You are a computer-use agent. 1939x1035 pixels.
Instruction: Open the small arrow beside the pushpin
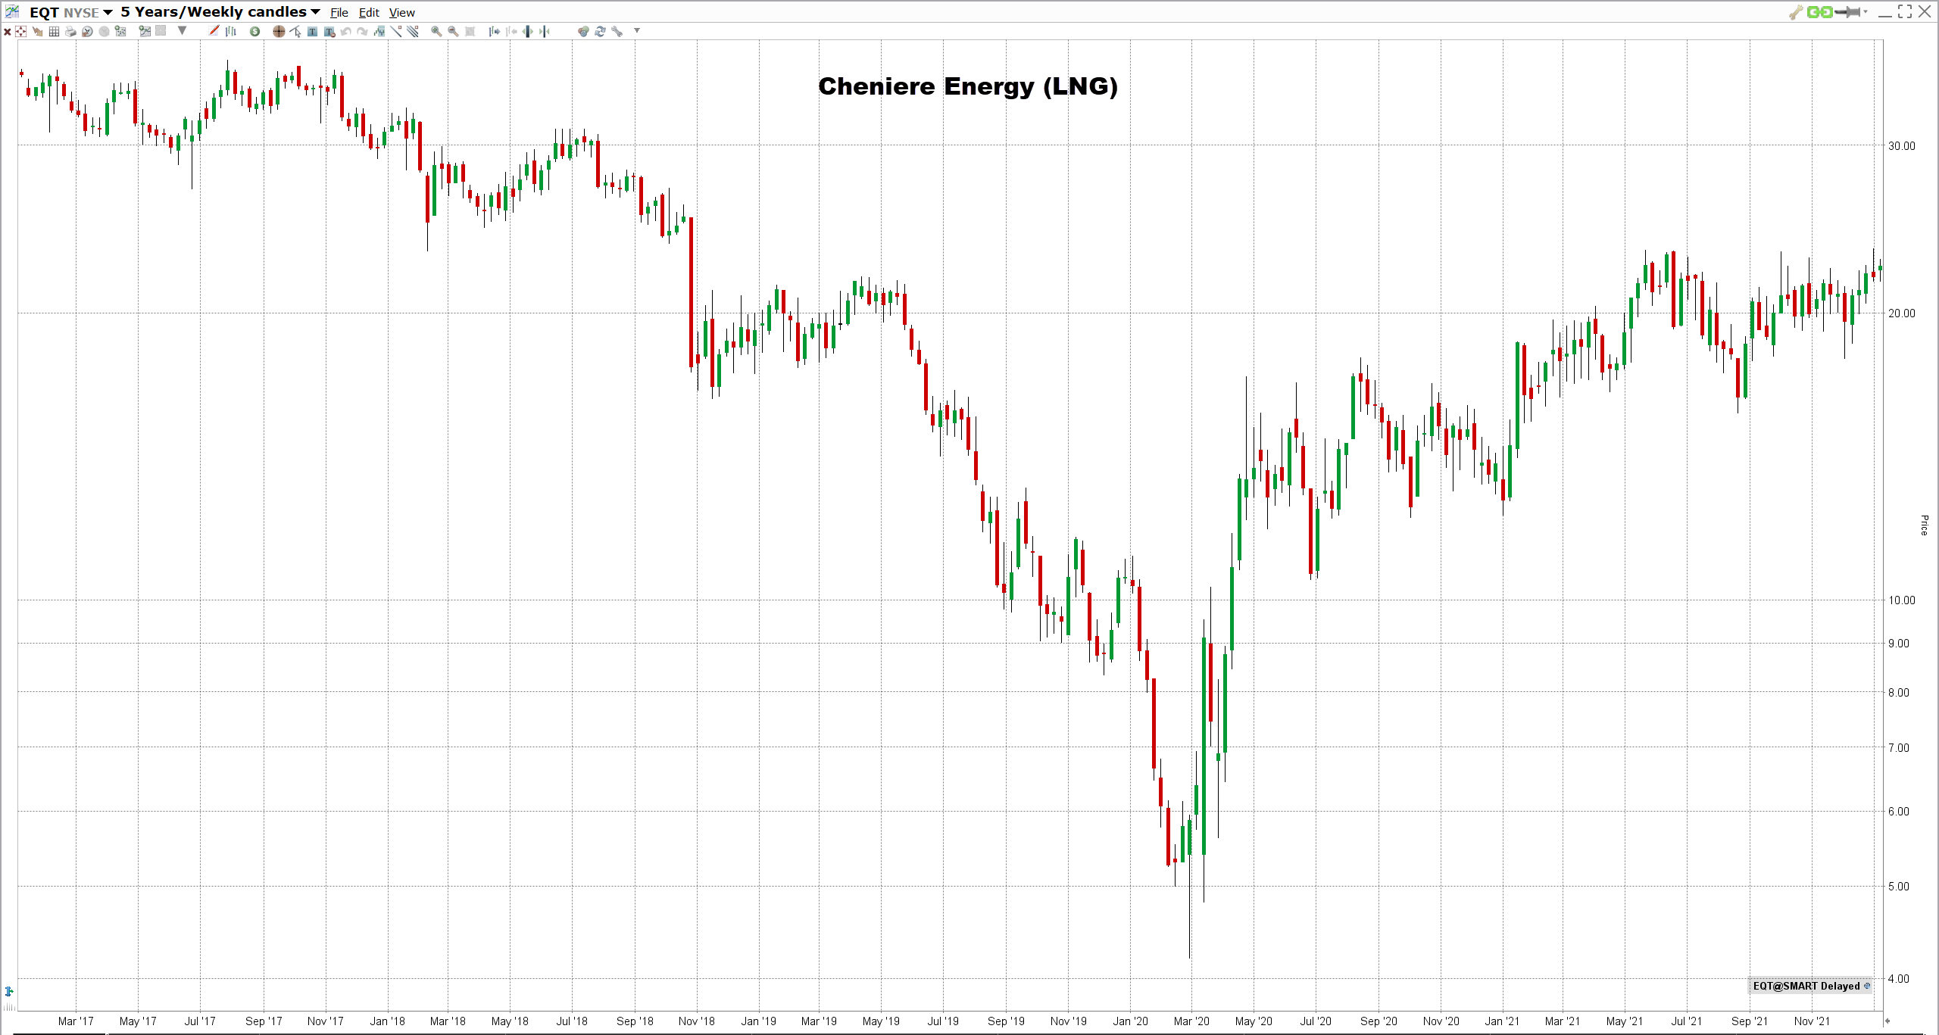click(x=1866, y=12)
